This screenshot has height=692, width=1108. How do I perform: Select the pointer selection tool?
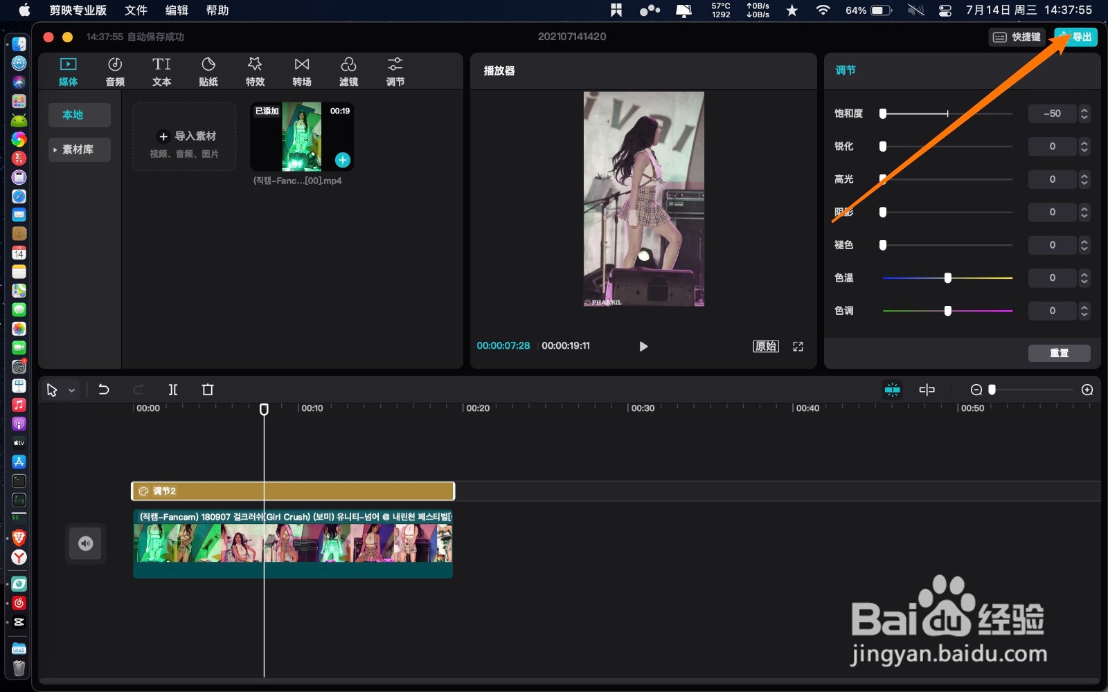(52, 390)
